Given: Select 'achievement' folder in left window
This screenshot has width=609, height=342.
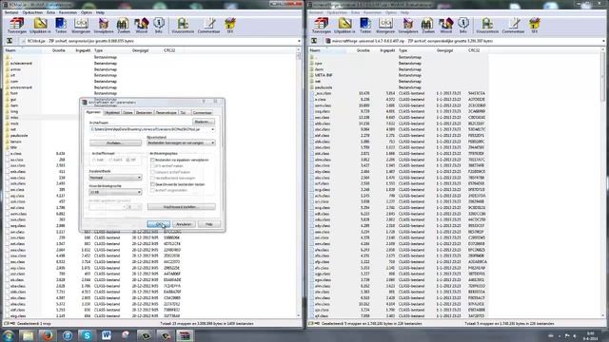Looking at the screenshot, I should [21, 64].
